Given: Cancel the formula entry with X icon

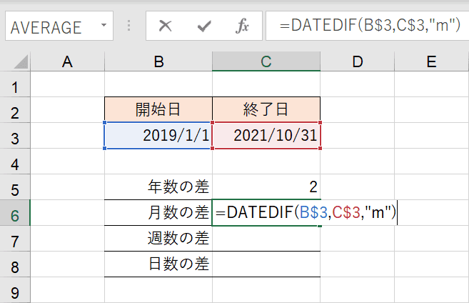Looking at the screenshot, I should pyautogui.click(x=165, y=26).
